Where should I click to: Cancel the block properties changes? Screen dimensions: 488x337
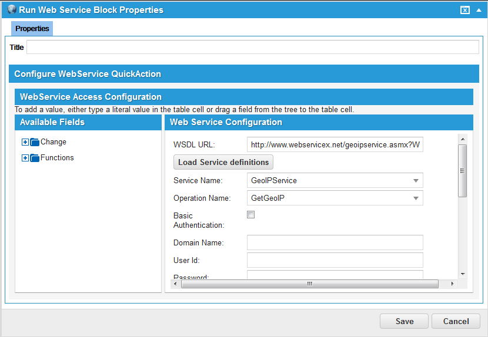click(x=456, y=321)
